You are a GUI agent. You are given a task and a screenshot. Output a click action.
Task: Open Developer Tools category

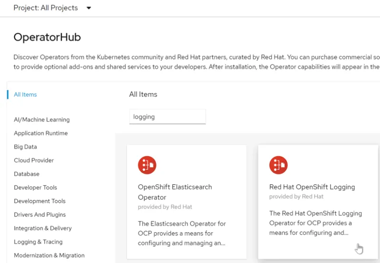pos(35,188)
